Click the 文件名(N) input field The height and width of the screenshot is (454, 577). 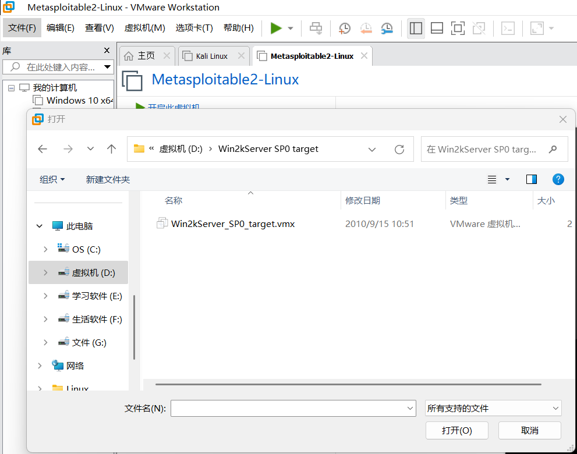[x=293, y=409]
